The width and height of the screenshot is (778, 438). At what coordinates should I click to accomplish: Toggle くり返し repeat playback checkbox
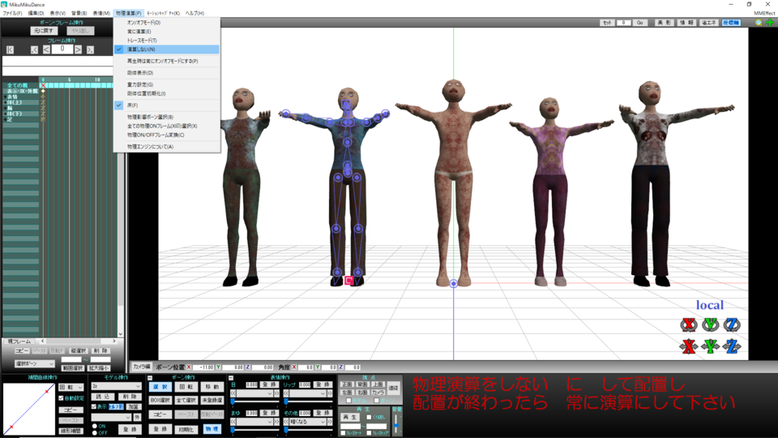(369, 417)
